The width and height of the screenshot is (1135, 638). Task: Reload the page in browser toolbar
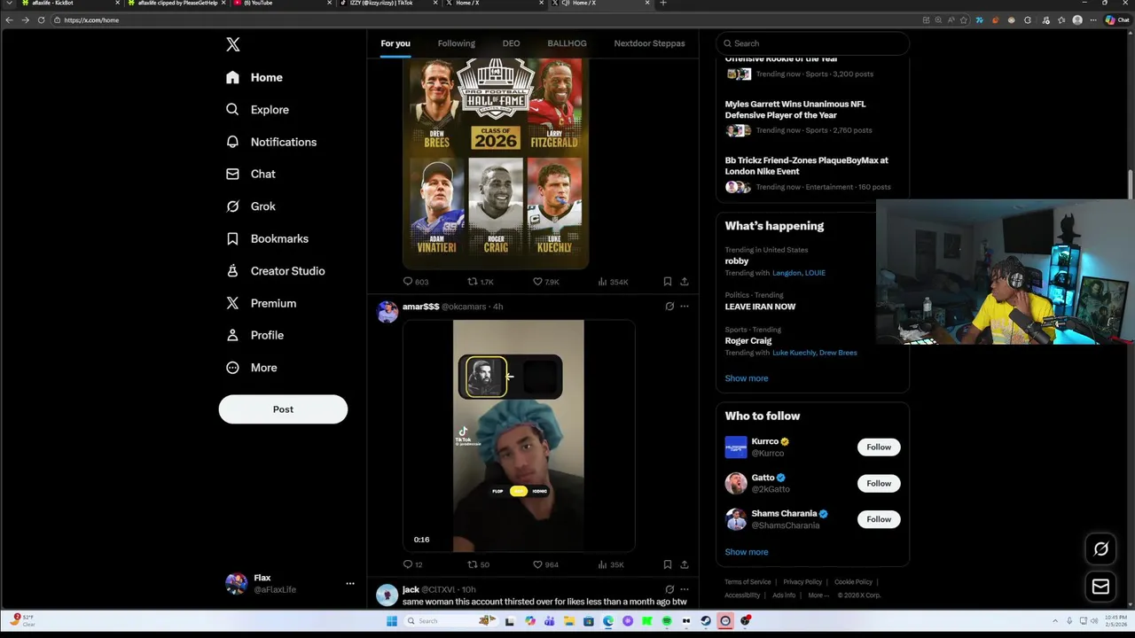[x=41, y=19]
